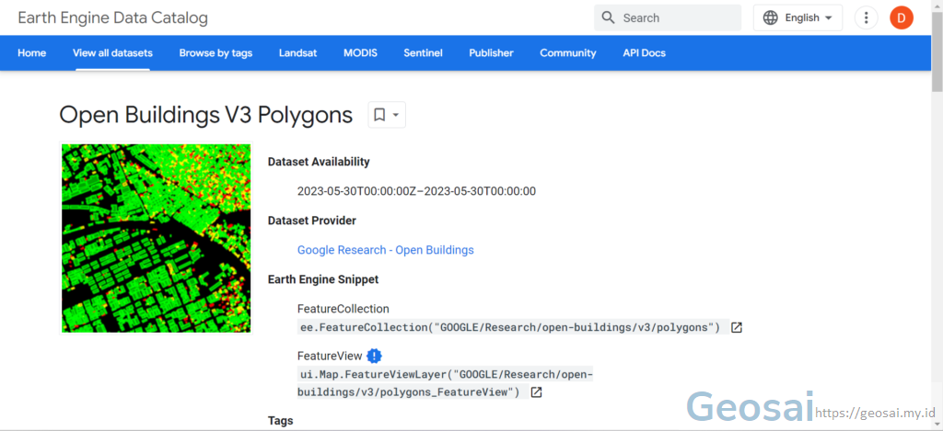The width and height of the screenshot is (943, 431).
Task: Open the orange D account avatar
Action: tap(901, 18)
